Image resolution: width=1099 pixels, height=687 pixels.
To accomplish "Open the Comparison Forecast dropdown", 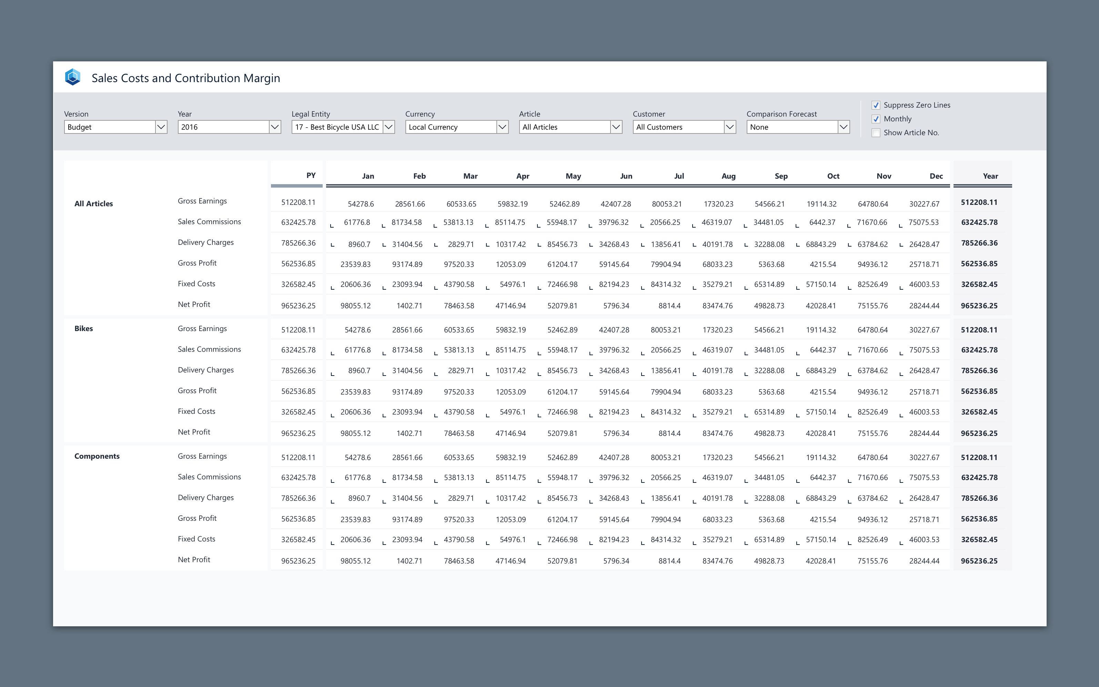I will [x=843, y=127].
